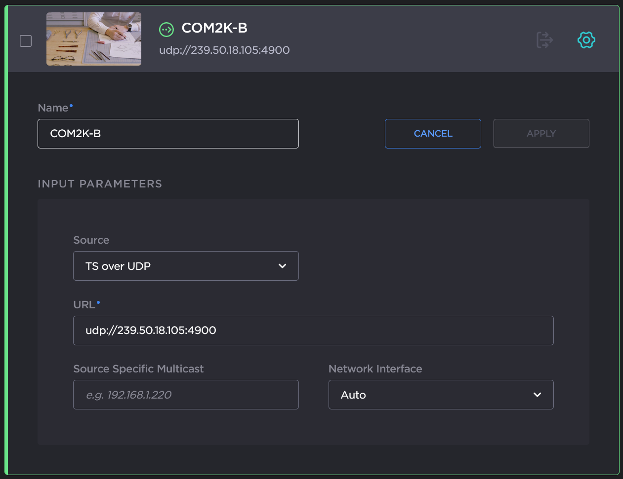Focus the Source Specific Multicast field
The height and width of the screenshot is (479, 623).
186,395
